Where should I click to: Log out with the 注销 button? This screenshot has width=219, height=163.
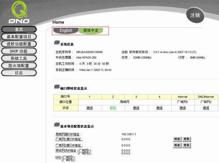tap(195, 15)
